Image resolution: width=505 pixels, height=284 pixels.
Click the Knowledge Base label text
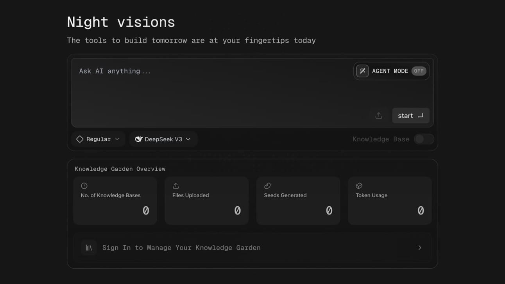click(x=381, y=139)
